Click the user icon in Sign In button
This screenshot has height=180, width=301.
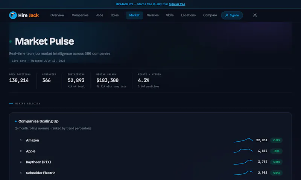pos(227,15)
